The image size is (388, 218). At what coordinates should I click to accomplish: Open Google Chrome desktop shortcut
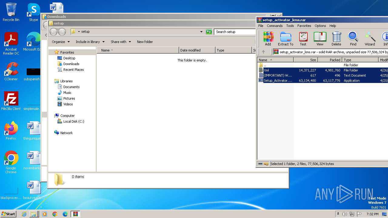[11, 162]
